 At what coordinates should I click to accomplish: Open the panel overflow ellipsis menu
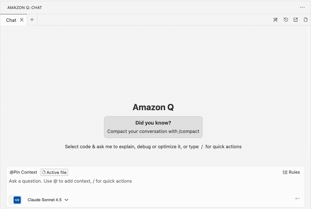coord(302,7)
